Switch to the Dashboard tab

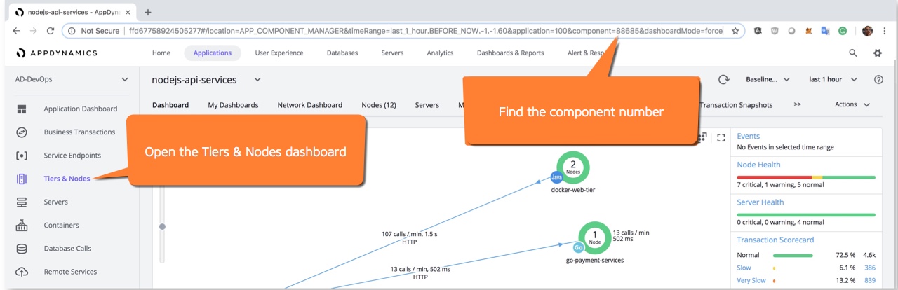pos(170,105)
